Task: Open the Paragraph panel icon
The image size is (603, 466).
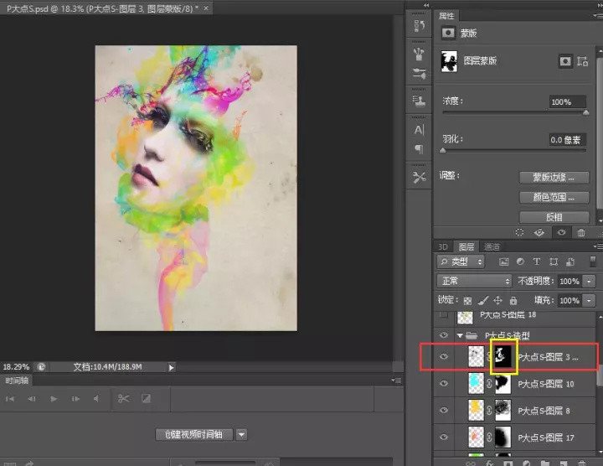Action: point(419,149)
